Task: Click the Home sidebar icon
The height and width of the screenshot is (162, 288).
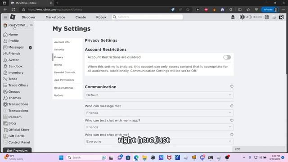Action: click(x=5, y=35)
